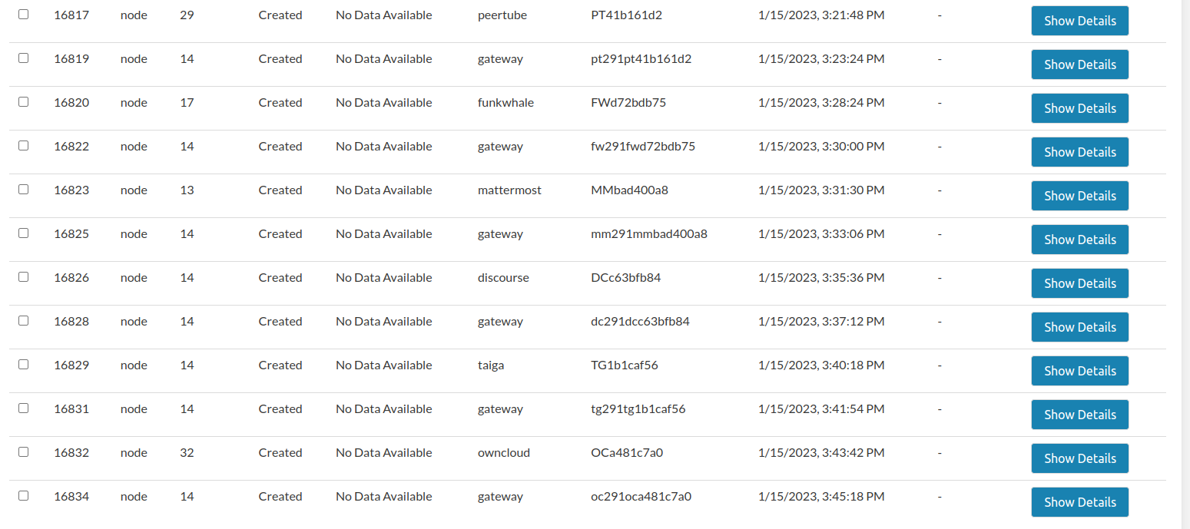
Task: Check the discourse row 16826 checkbox
Action: click(x=22, y=276)
